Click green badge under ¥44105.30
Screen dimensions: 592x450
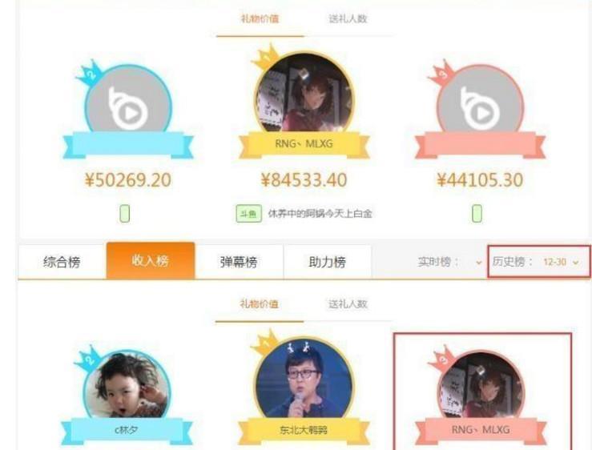pos(477,214)
